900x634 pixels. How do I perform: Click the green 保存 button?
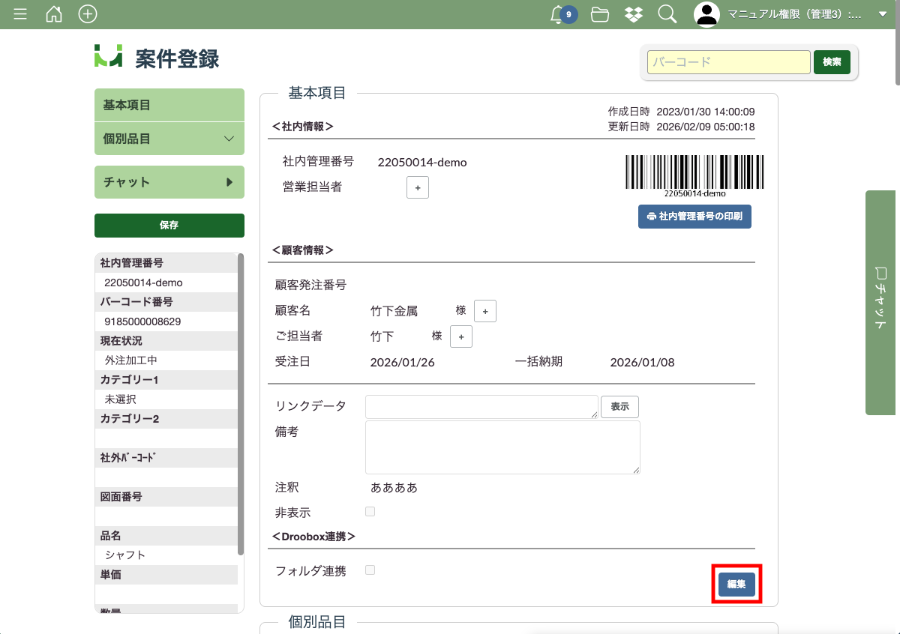click(x=169, y=225)
